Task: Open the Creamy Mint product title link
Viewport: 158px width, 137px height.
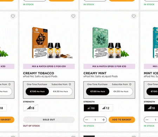Action: 95,73
